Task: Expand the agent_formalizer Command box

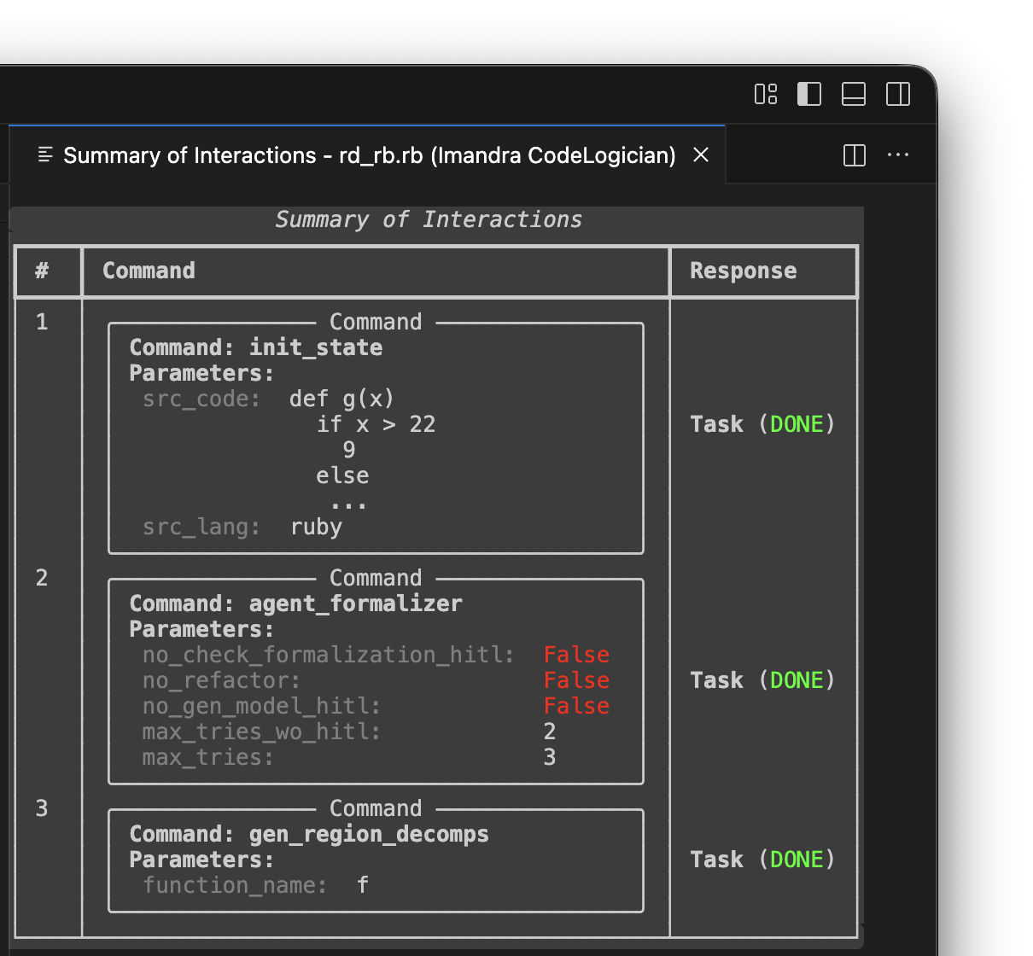Action: [376, 578]
